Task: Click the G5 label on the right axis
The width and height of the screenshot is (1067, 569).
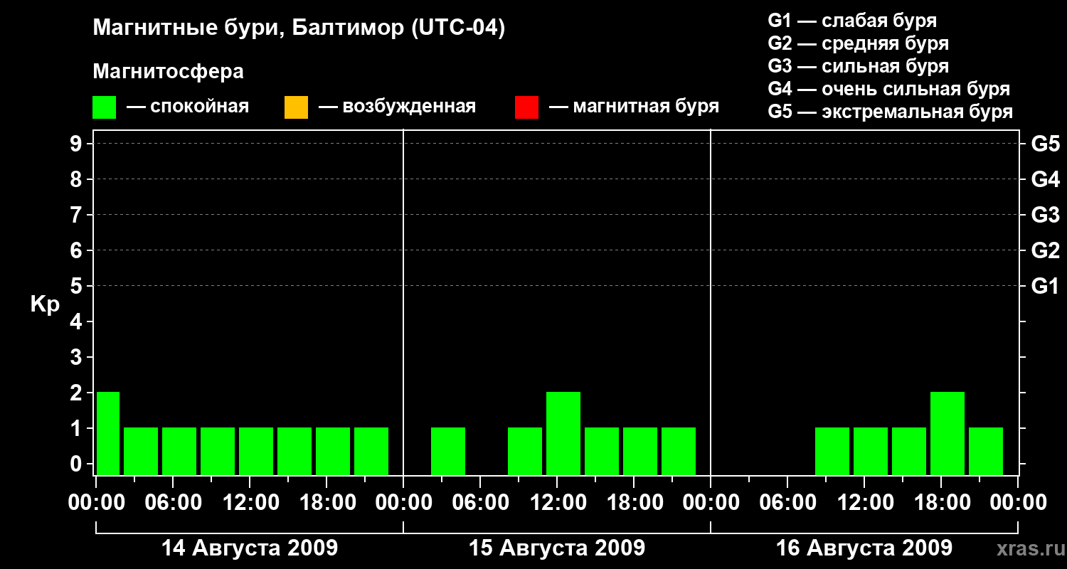Action: (1045, 144)
